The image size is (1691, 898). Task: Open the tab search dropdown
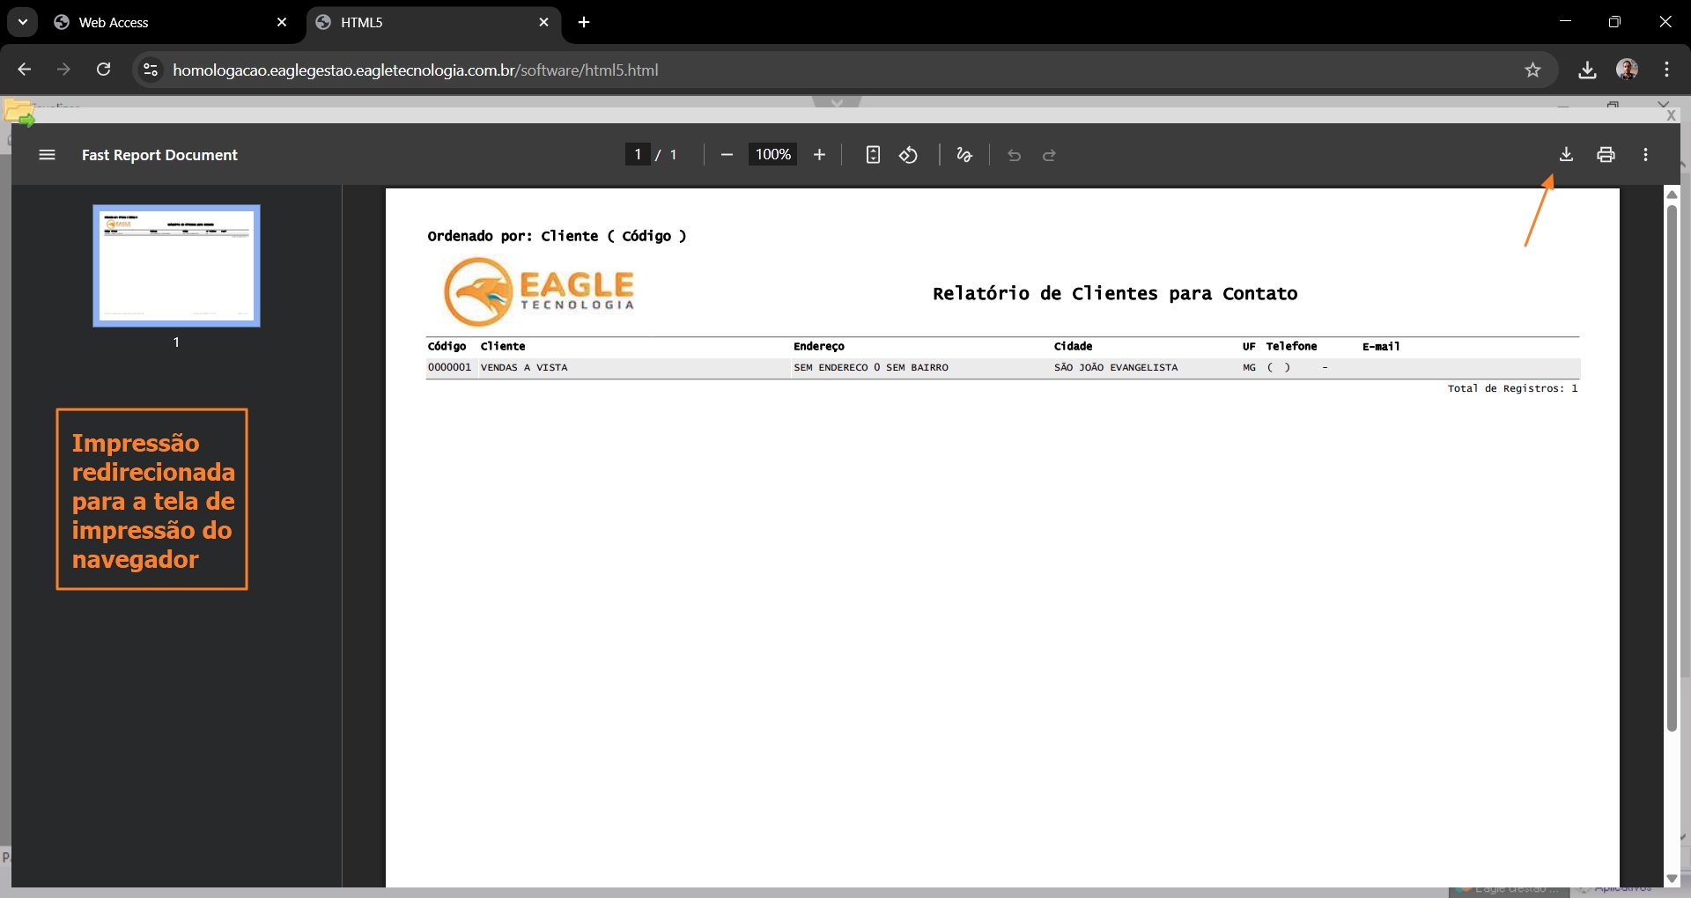point(23,22)
